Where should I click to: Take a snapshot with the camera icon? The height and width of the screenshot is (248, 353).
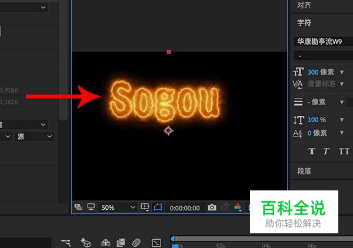tap(212, 207)
